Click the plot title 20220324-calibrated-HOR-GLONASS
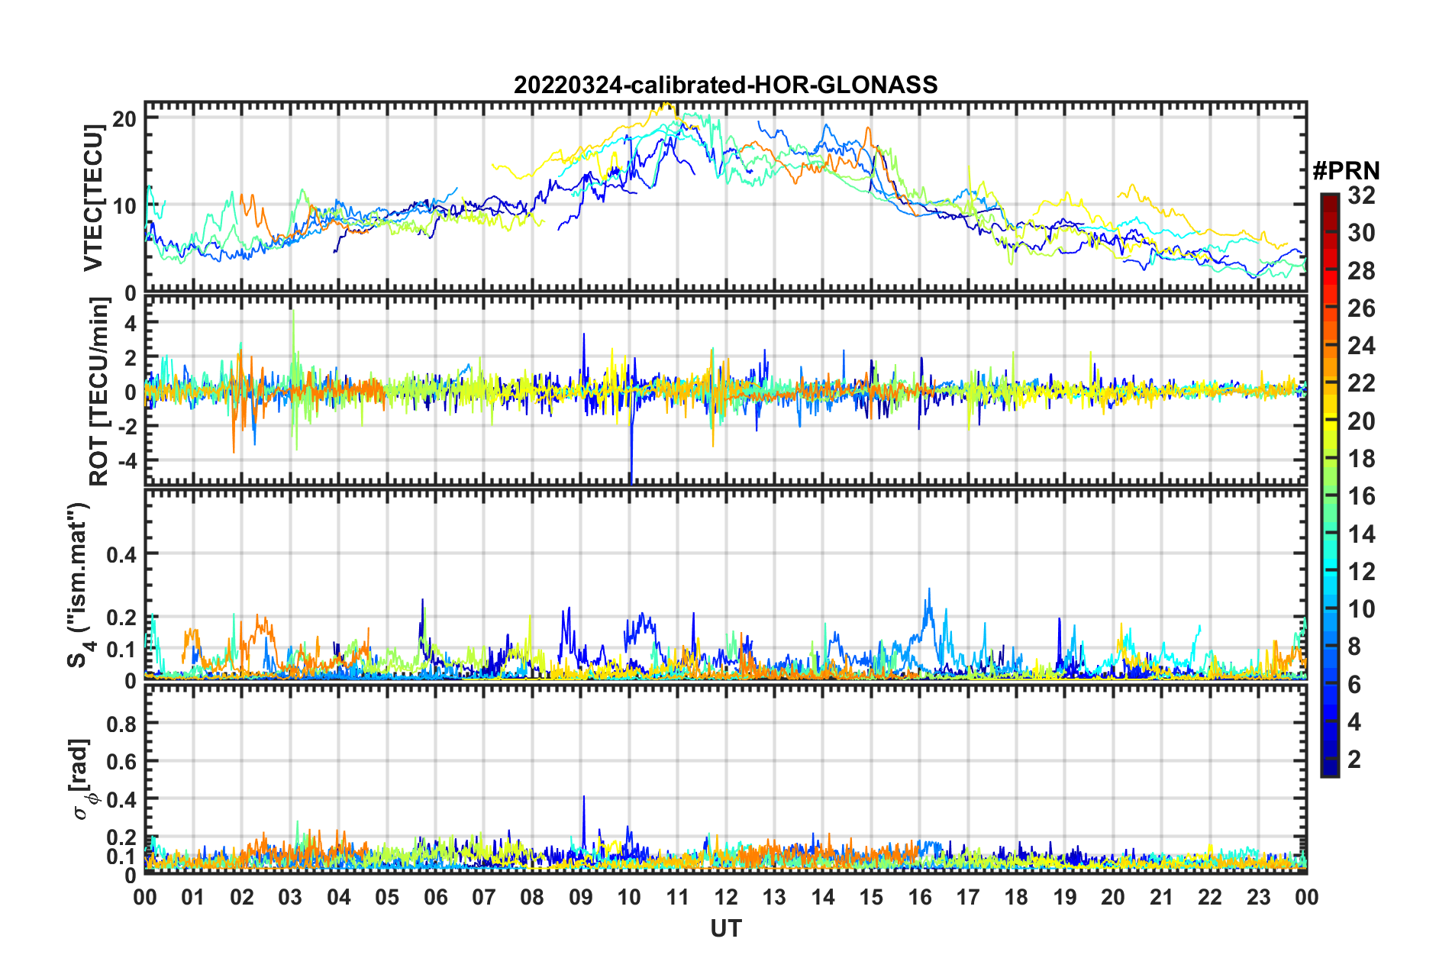Screen dimensions: 1452x971 point(725,84)
